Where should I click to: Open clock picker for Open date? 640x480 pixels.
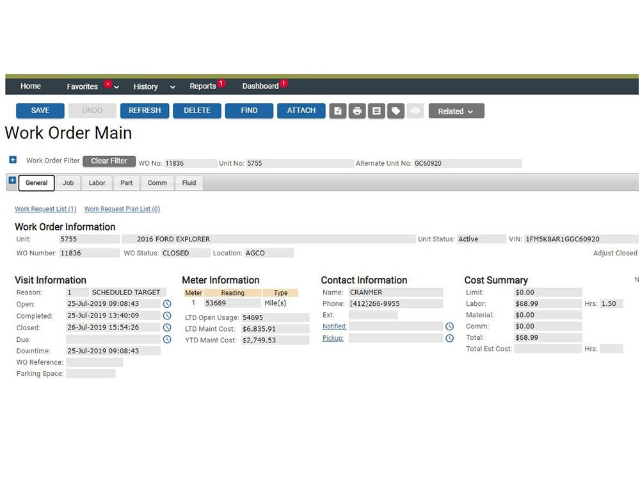click(167, 304)
